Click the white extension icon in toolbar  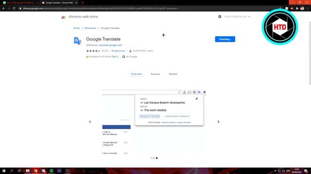(x=287, y=9)
